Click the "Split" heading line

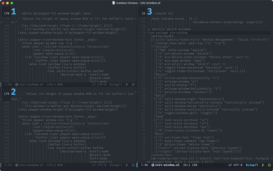(160, 96)
